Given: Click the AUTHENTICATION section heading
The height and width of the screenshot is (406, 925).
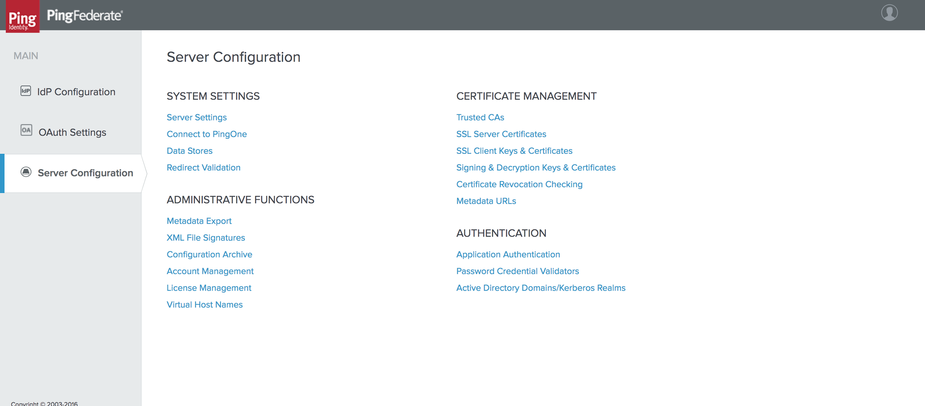Looking at the screenshot, I should (x=501, y=233).
